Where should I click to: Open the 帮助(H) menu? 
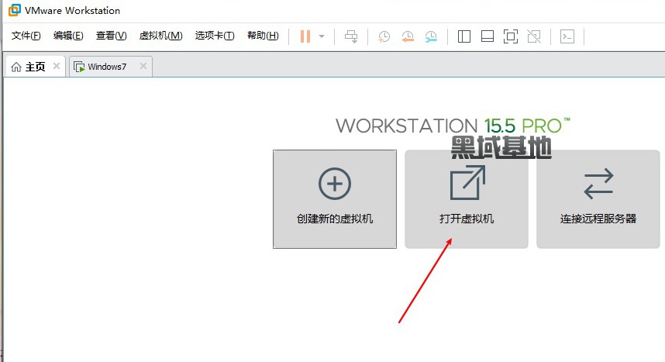pyautogui.click(x=263, y=36)
